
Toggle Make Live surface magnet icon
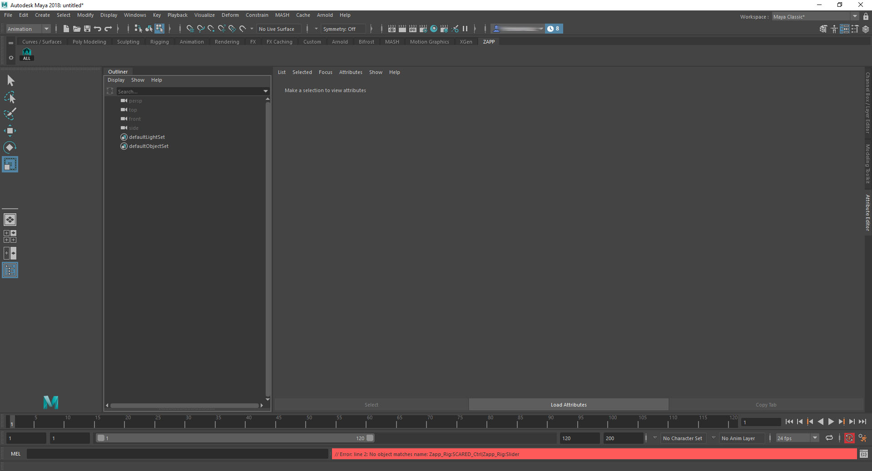[x=243, y=29]
